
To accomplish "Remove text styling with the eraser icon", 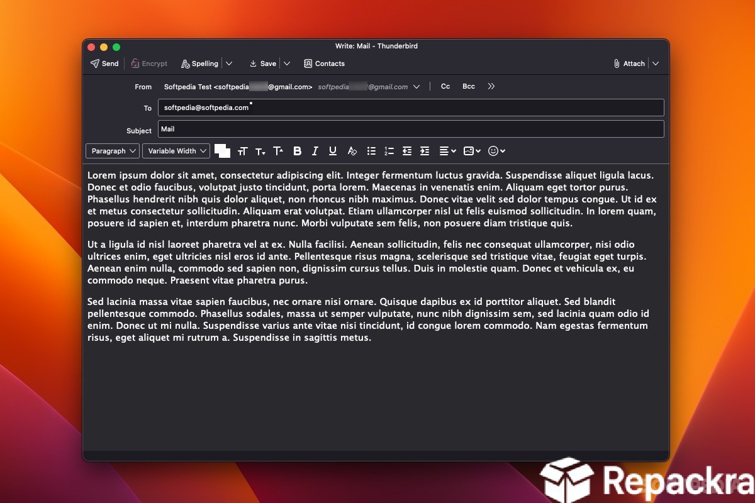I will coord(352,151).
